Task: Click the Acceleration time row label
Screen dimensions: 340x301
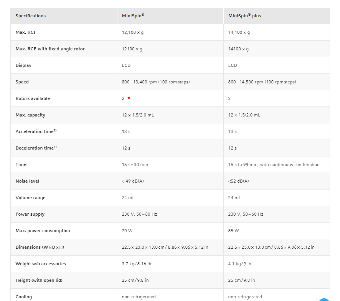Action: pos(36,131)
